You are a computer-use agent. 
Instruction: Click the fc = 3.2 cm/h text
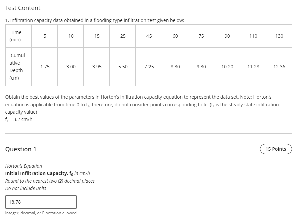pyautogui.click(x=18, y=119)
